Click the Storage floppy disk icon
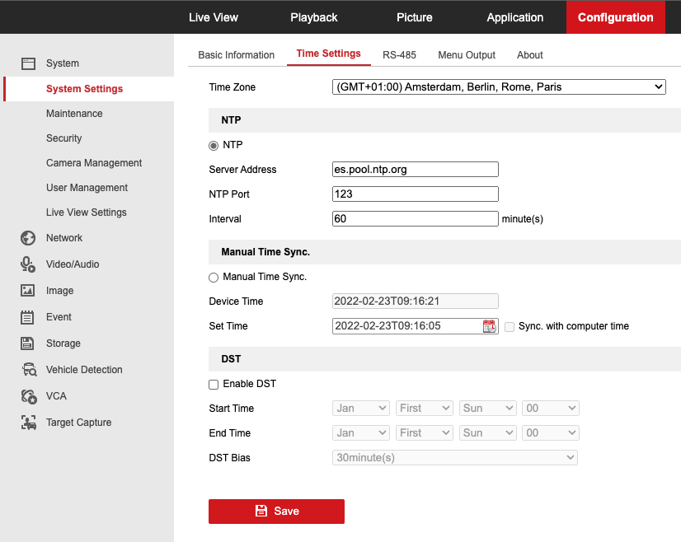 [27, 343]
